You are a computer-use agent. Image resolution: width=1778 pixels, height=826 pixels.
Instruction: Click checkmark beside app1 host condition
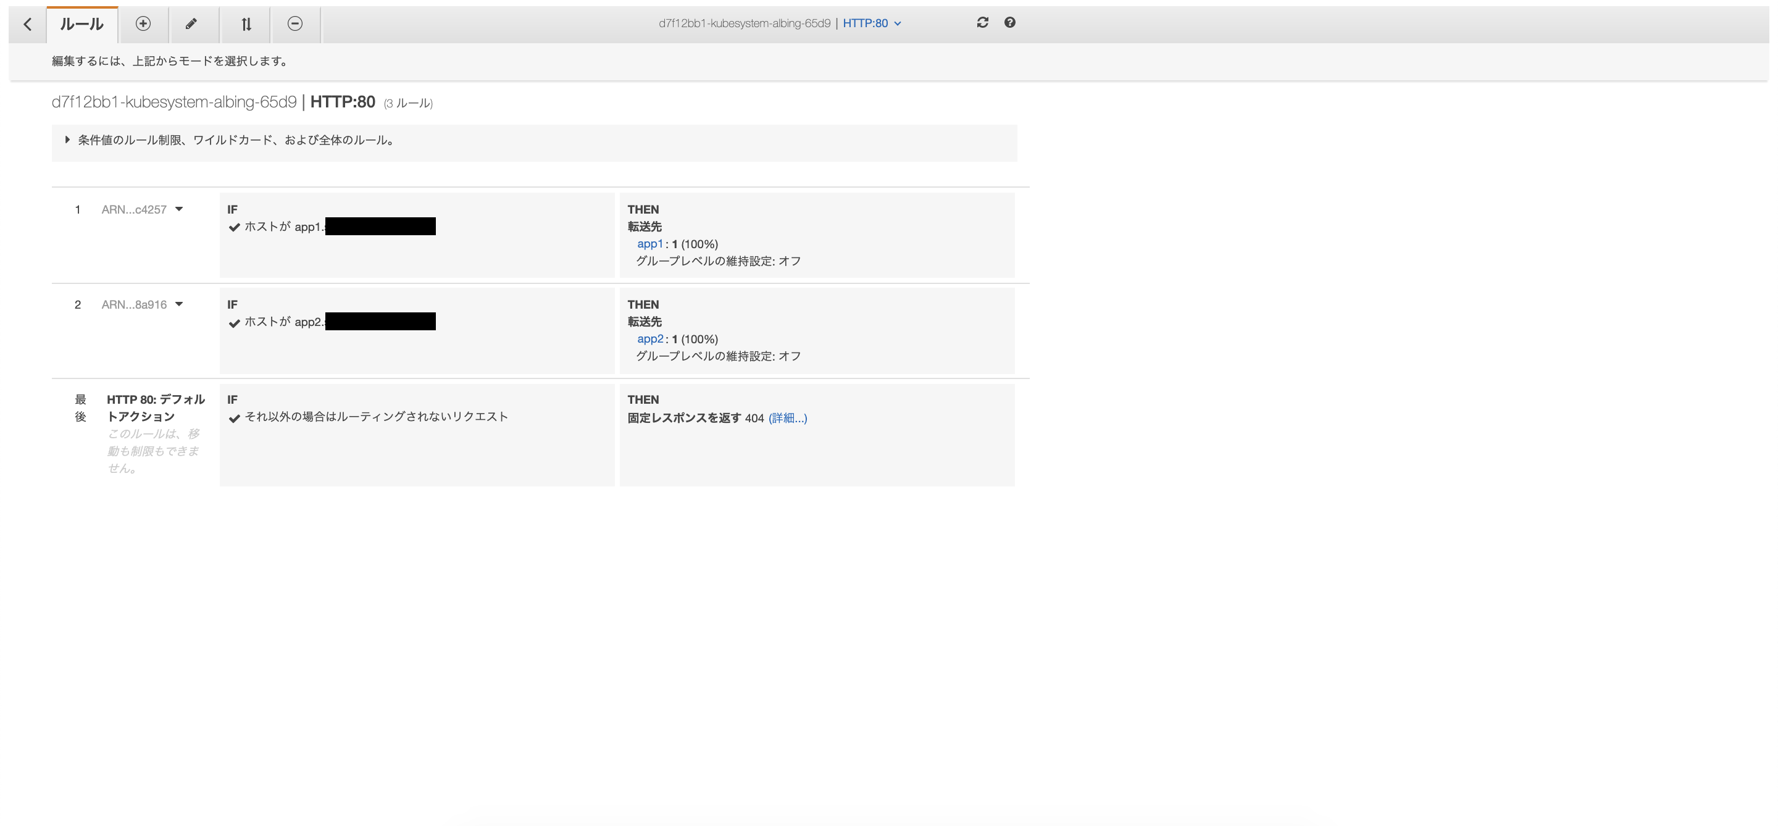(234, 227)
